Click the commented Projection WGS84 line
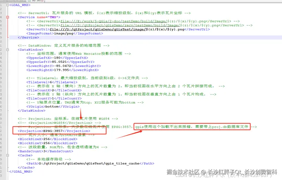This screenshot has height=180, width=282. click(59, 123)
